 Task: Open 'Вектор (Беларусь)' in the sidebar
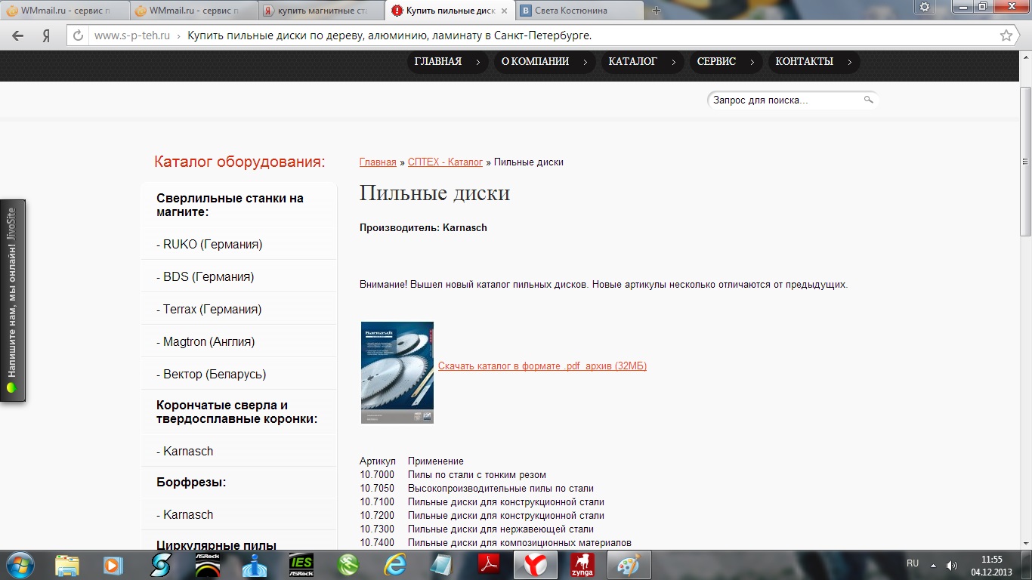[212, 375]
